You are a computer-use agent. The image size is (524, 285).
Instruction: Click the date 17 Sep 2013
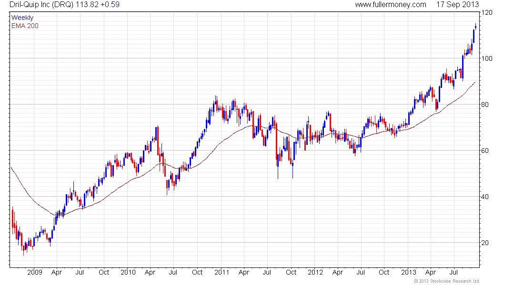[x=457, y=5]
